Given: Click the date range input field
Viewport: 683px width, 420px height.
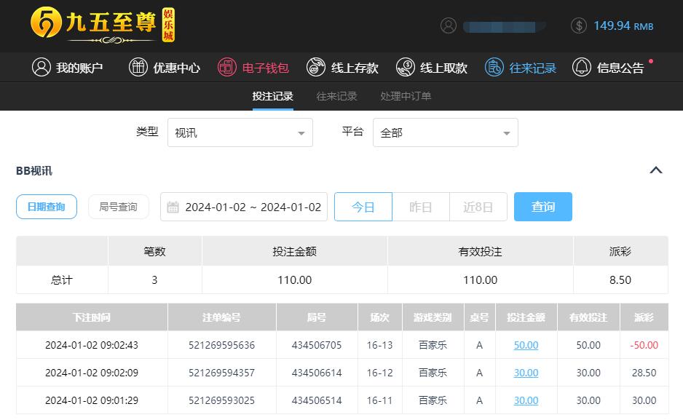Looking at the screenshot, I should tap(244, 207).
